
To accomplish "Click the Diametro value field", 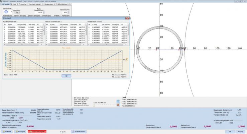I will coord(38,12).
